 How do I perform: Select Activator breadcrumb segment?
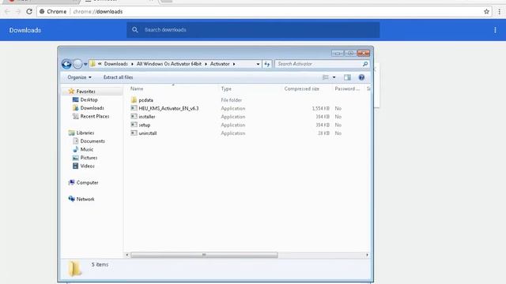pyautogui.click(x=220, y=64)
